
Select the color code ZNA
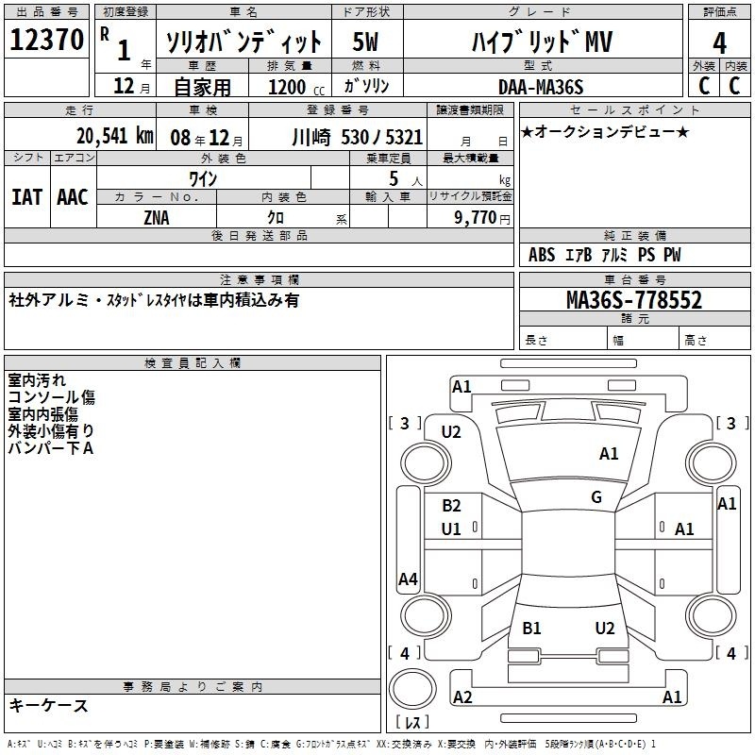pos(157,217)
